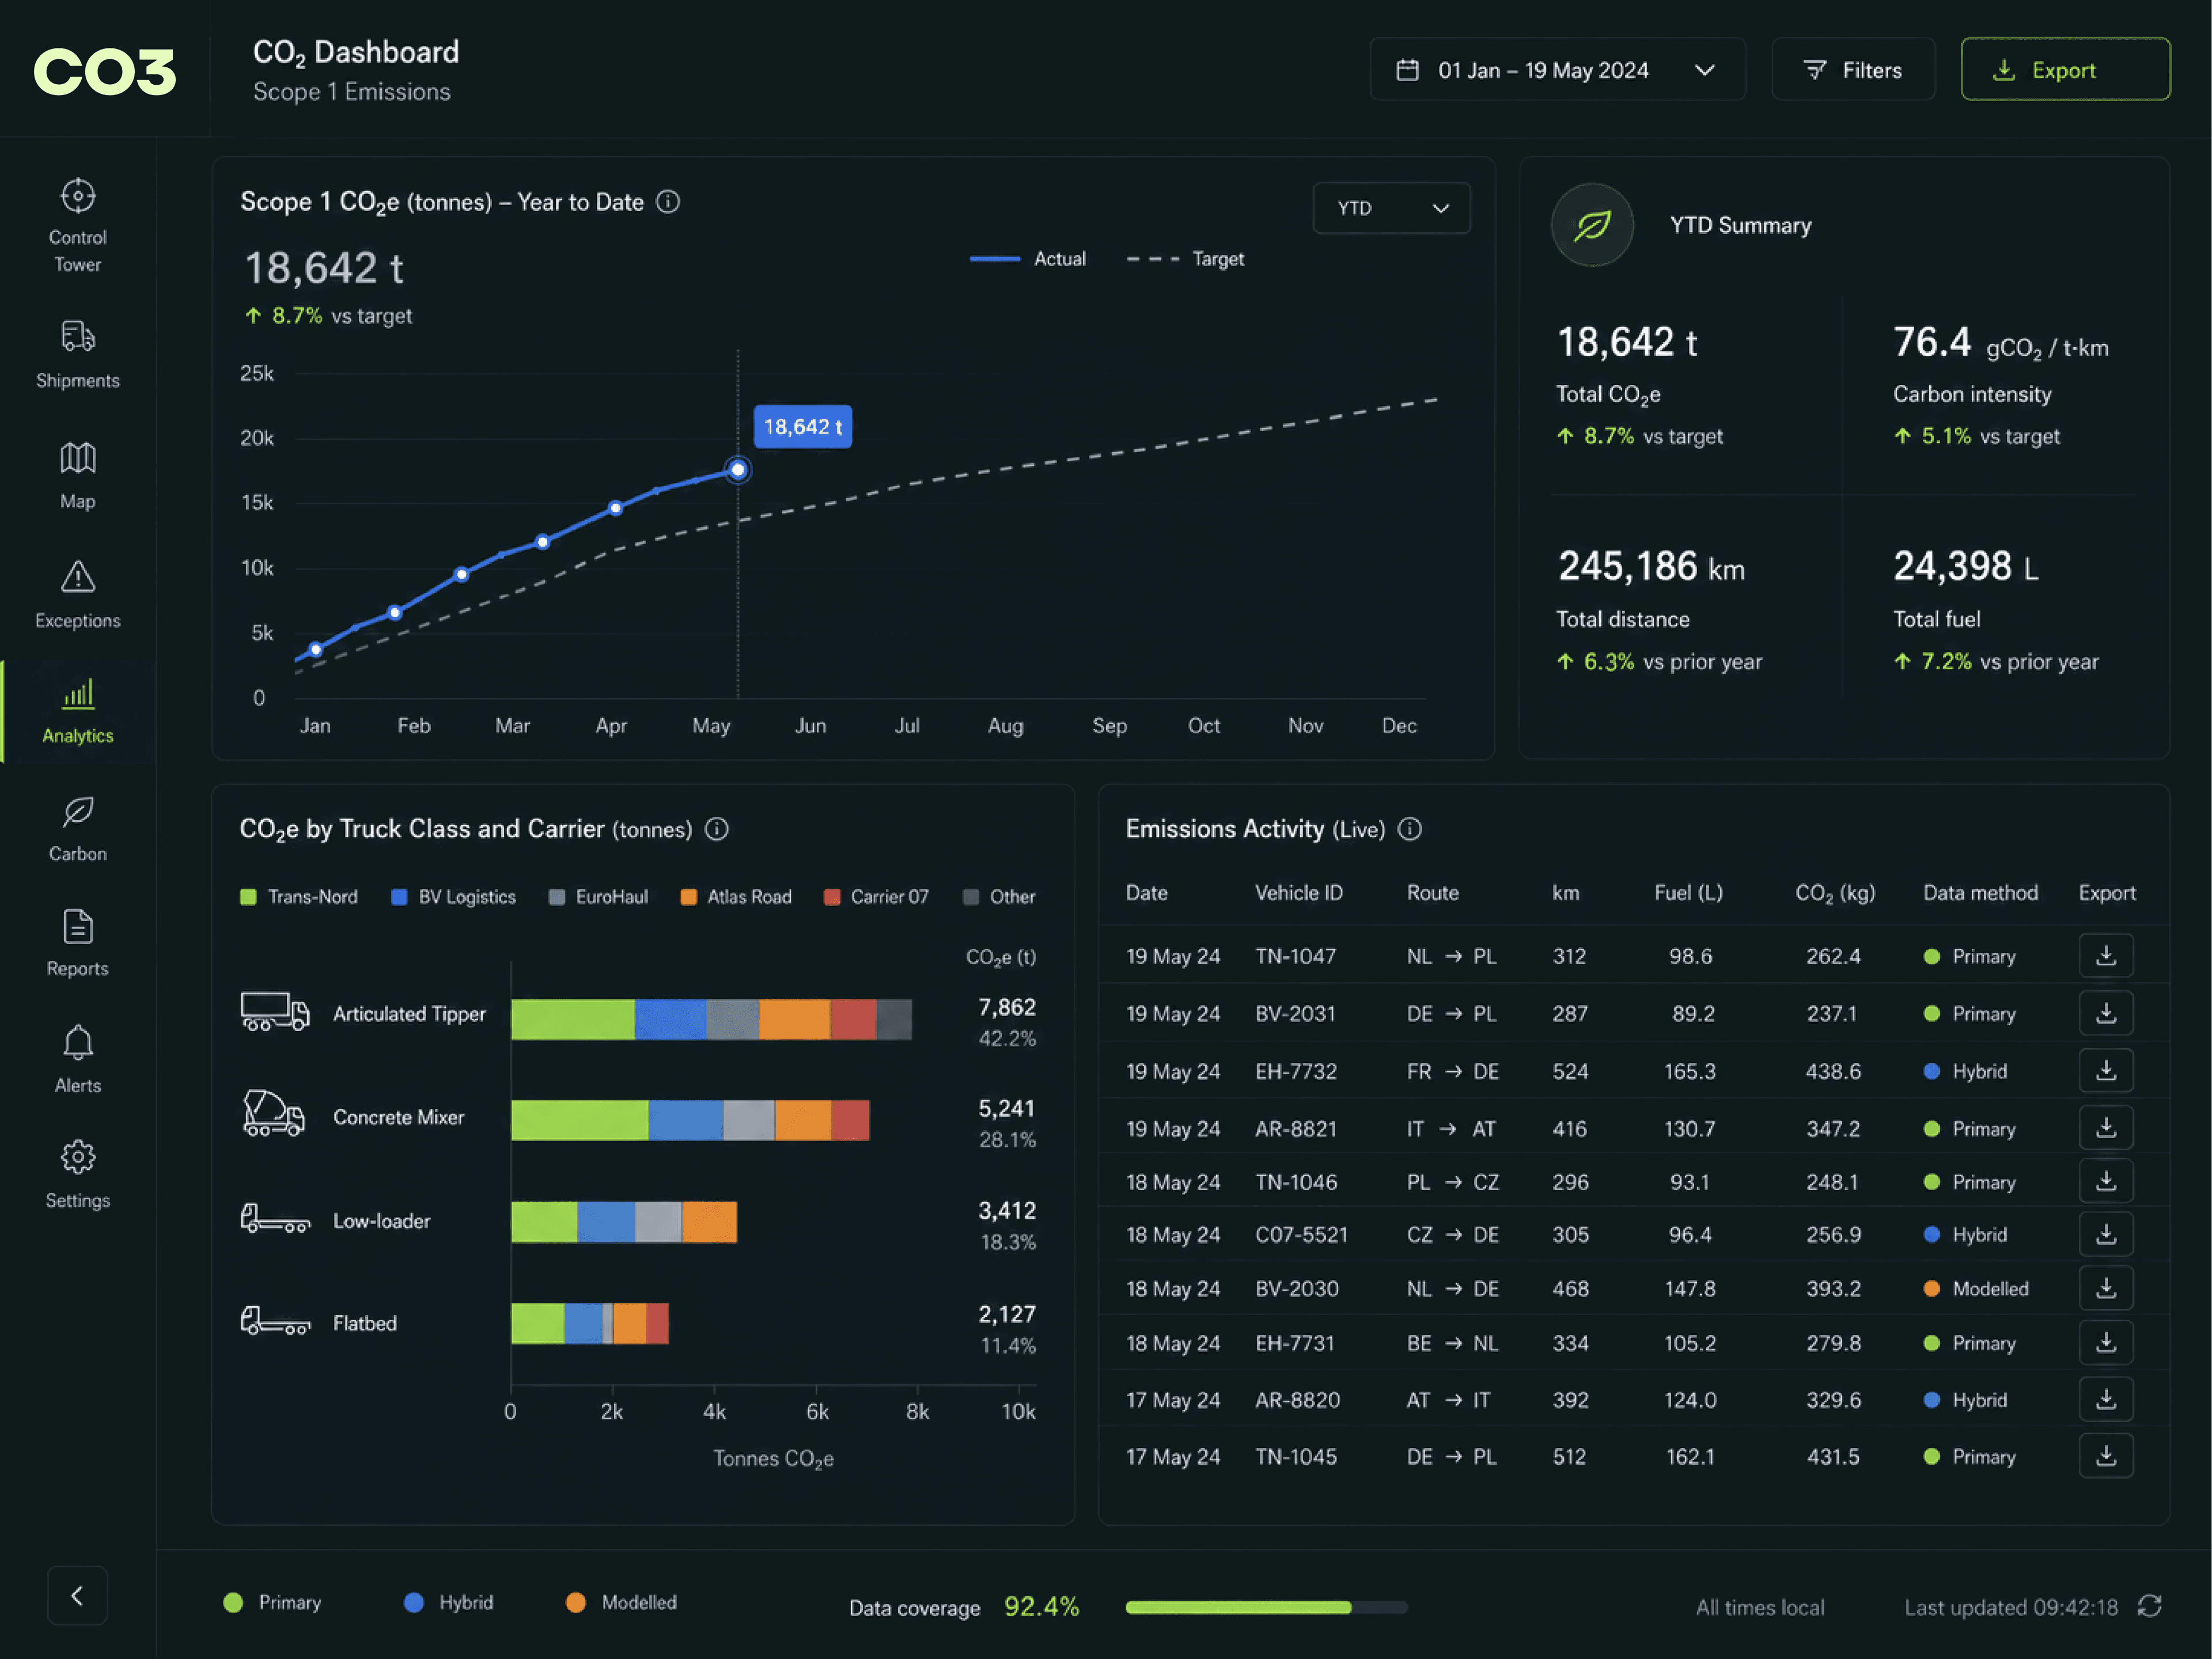The image size is (2212, 1659).
Task: Open the Map view
Action: point(78,476)
